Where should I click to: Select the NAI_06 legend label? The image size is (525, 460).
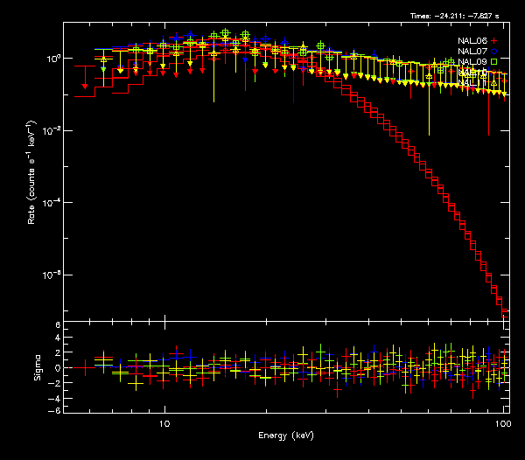pos(473,41)
